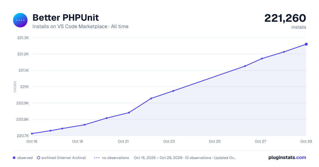Click the 220.7K y-axis label
319x167 pixels.
pos(23,136)
